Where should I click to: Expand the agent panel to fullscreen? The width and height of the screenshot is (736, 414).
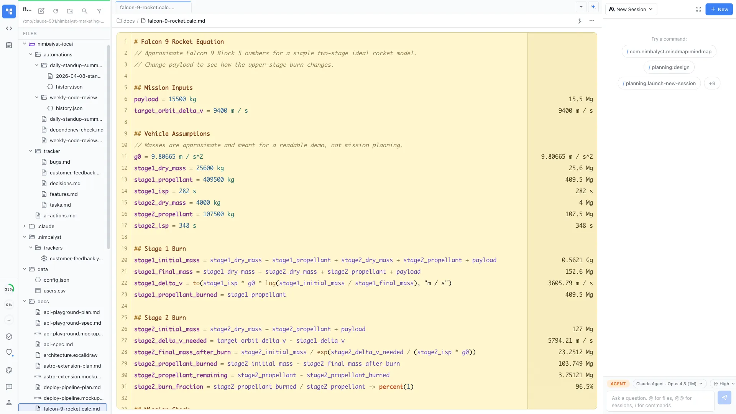pyautogui.click(x=698, y=9)
